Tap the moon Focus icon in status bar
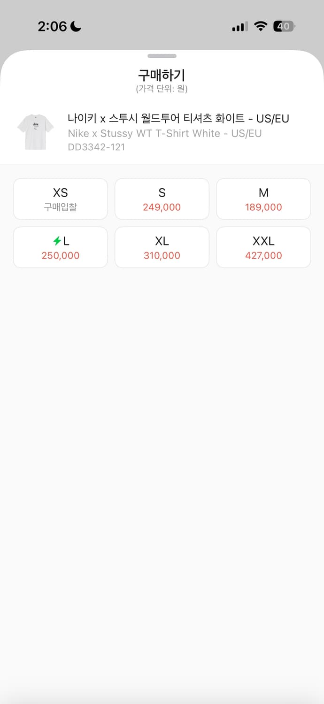Viewport: 324px width, 704px height. [x=76, y=26]
